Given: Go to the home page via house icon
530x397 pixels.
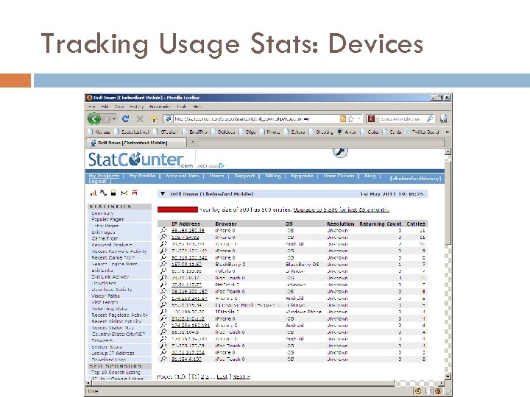Looking at the screenshot, I should [x=154, y=119].
